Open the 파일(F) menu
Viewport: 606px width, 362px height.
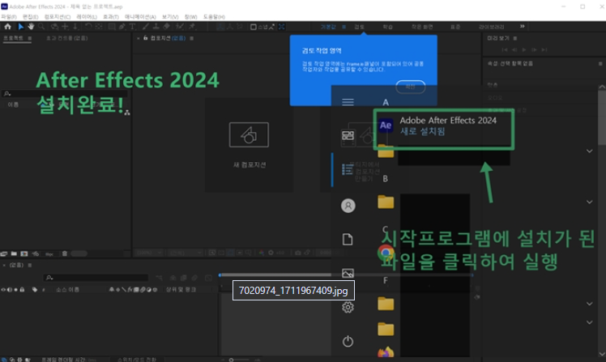9,16
